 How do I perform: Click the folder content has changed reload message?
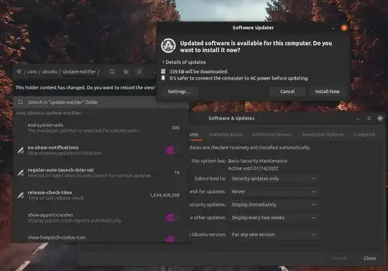pyautogui.click(x=86, y=87)
